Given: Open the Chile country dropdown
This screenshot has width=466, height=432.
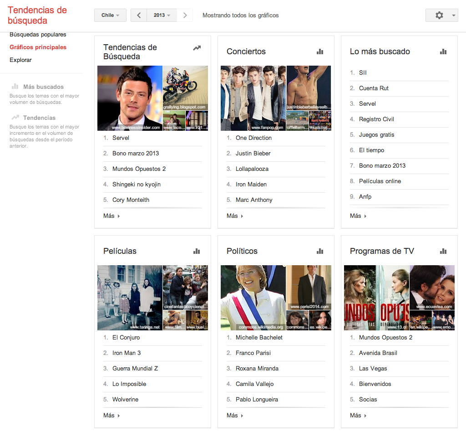Looking at the screenshot, I should click(110, 15).
